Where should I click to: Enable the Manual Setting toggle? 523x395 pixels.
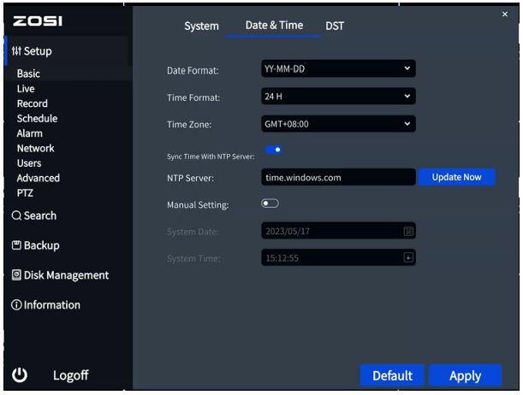pos(270,204)
